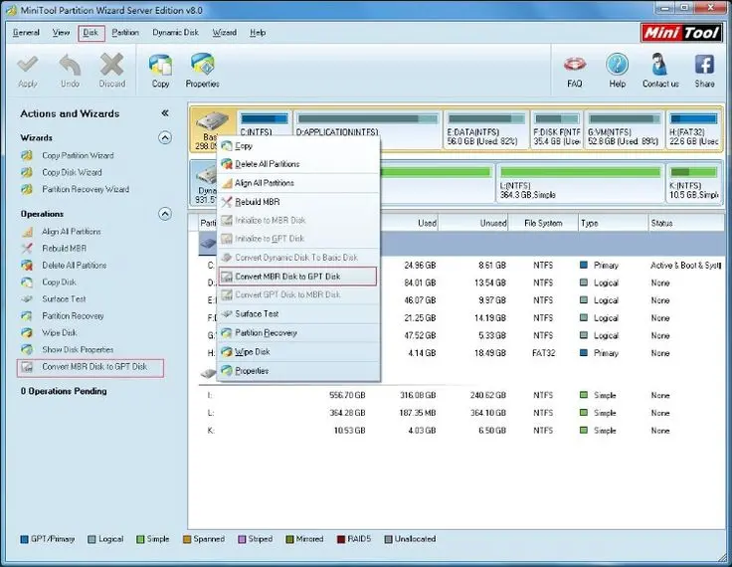Select Show Disk Properties in sidebar
Viewport: 732px width, 567px height.
pyautogui.click(x=78, y=349)
